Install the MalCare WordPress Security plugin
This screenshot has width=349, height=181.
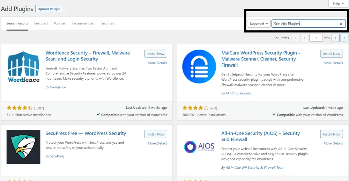coord(332,54)
